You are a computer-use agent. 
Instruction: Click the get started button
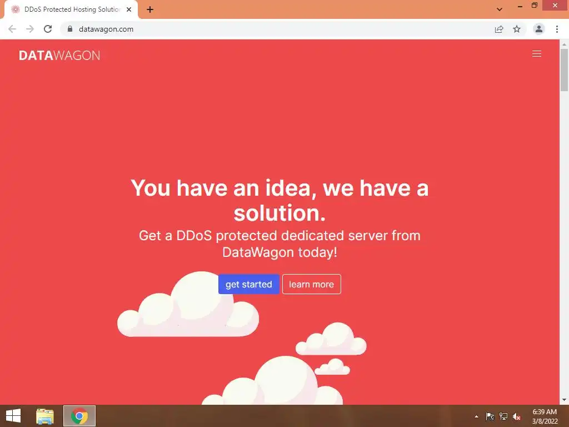coord(248,284)
